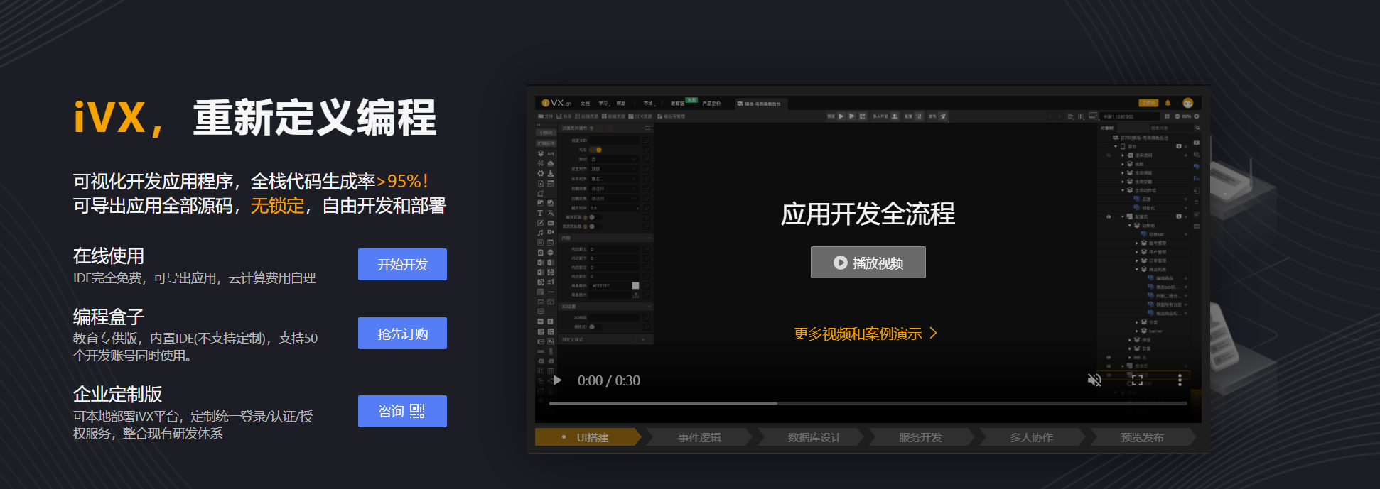This screenshot has width=1380, height=489.
Task: Open the video's three-dot options menu
Action: point(1180,380)
